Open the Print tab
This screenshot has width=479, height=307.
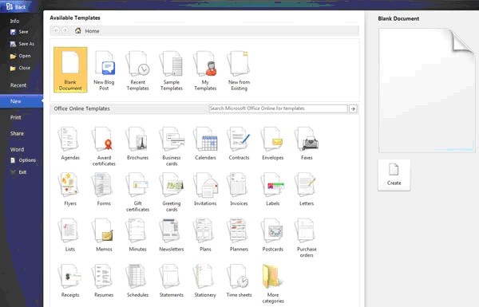pos(16,117)
